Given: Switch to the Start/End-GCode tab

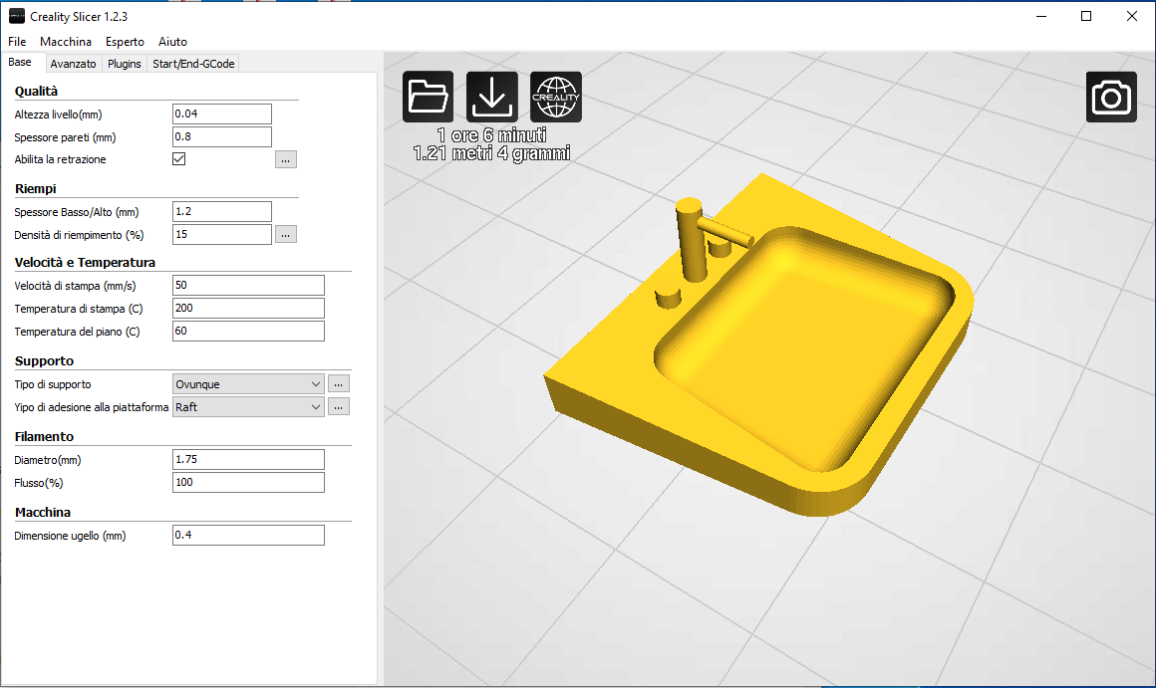Looking at the screenshot, I should point(193,64).
